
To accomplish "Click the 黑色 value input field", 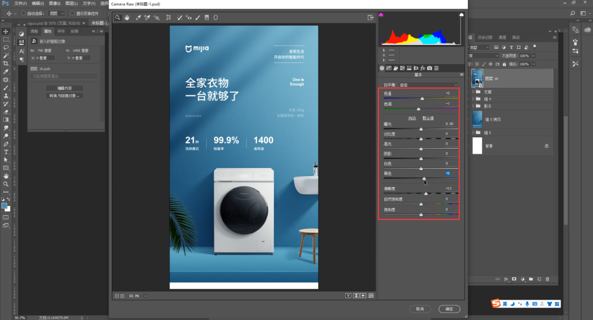I will tap(448, 173).
